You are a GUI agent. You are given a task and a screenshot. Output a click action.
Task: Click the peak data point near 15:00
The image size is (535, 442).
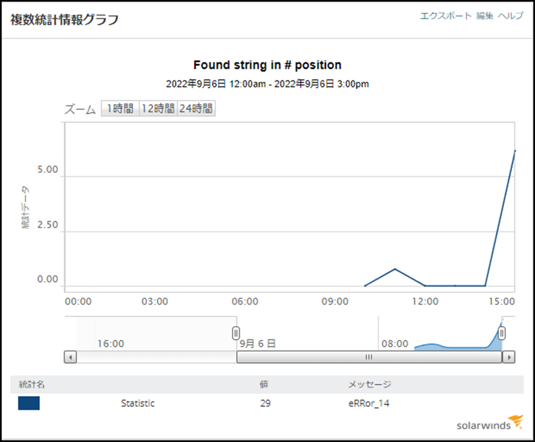tap(515, 150)
